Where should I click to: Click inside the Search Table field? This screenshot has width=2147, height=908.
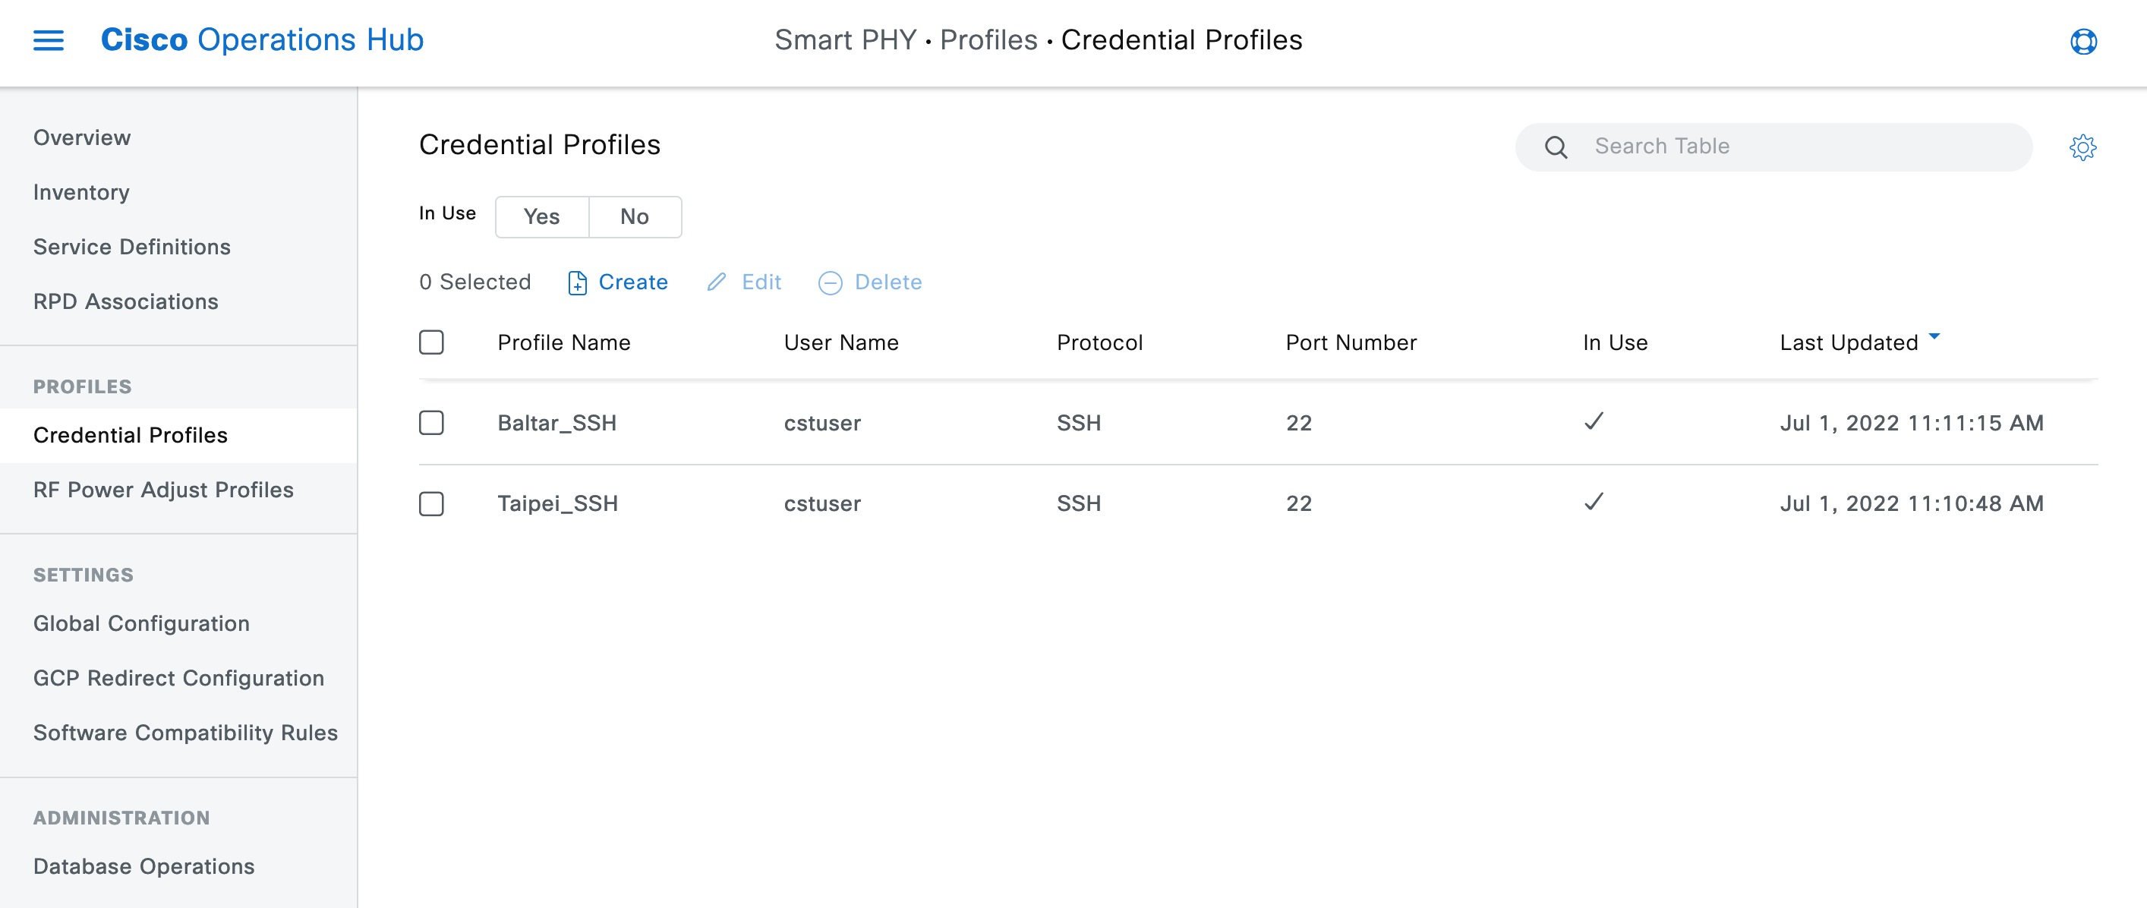tap(1709, 146)
